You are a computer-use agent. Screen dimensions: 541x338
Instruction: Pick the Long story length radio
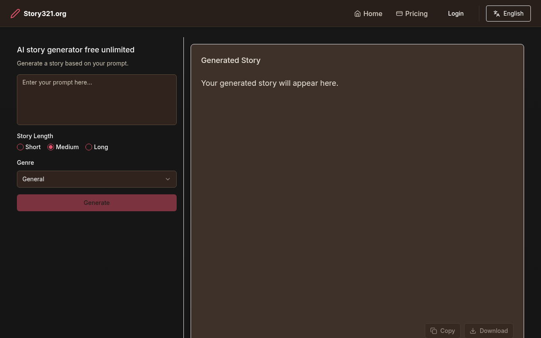[x=89, y=147]
